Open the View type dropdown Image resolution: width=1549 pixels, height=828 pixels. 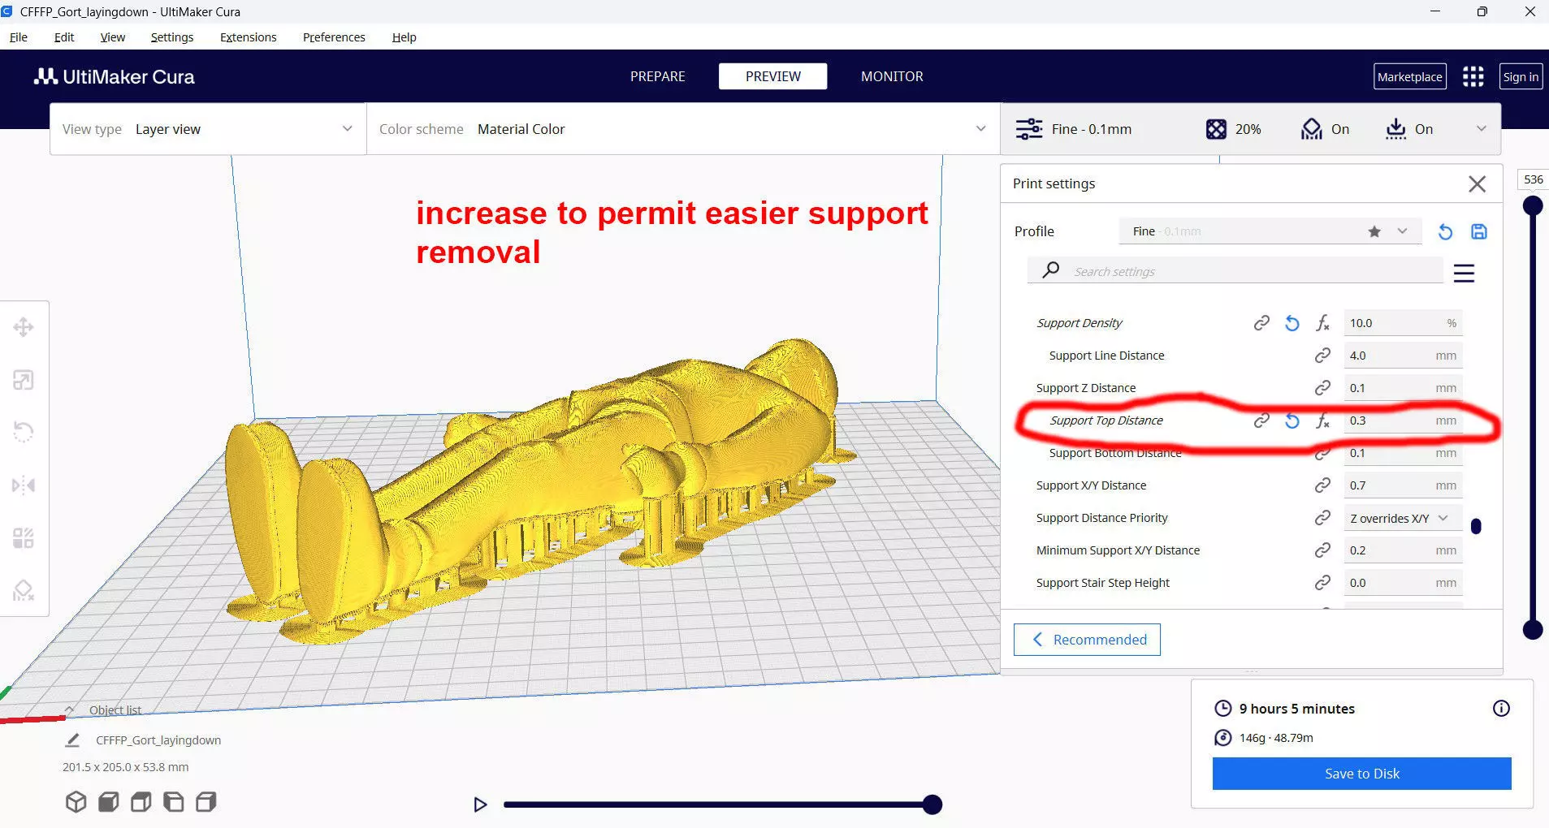point(208,129)
